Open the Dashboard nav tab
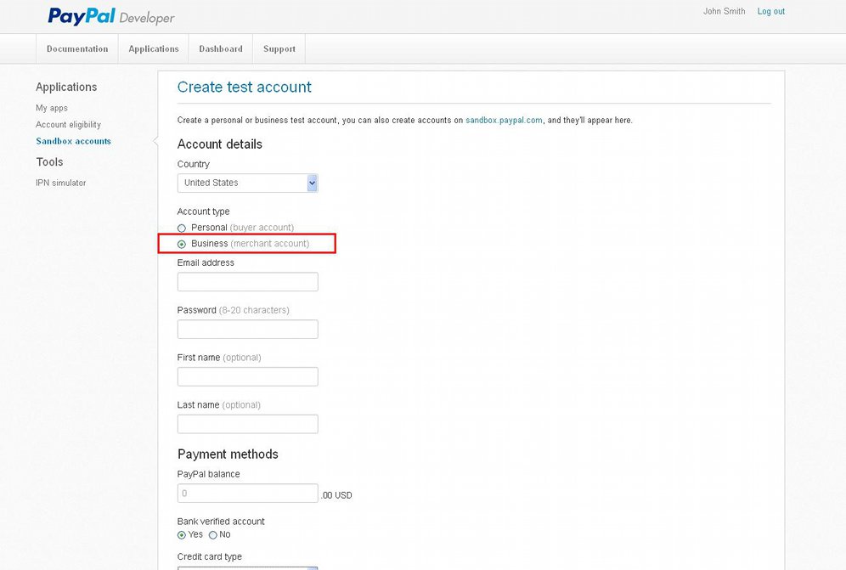This screenshot has height=570, width=846. [221, 48]
